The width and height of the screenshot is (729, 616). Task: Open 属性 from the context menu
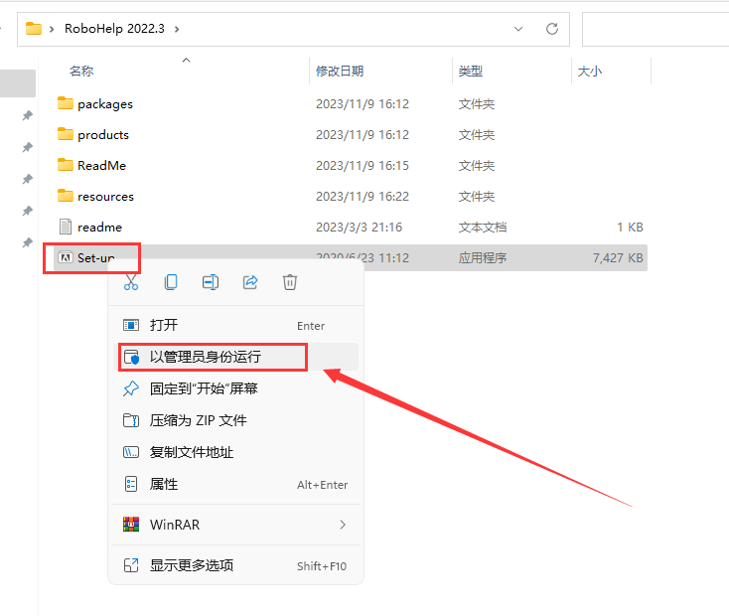(x=235, y=484)
